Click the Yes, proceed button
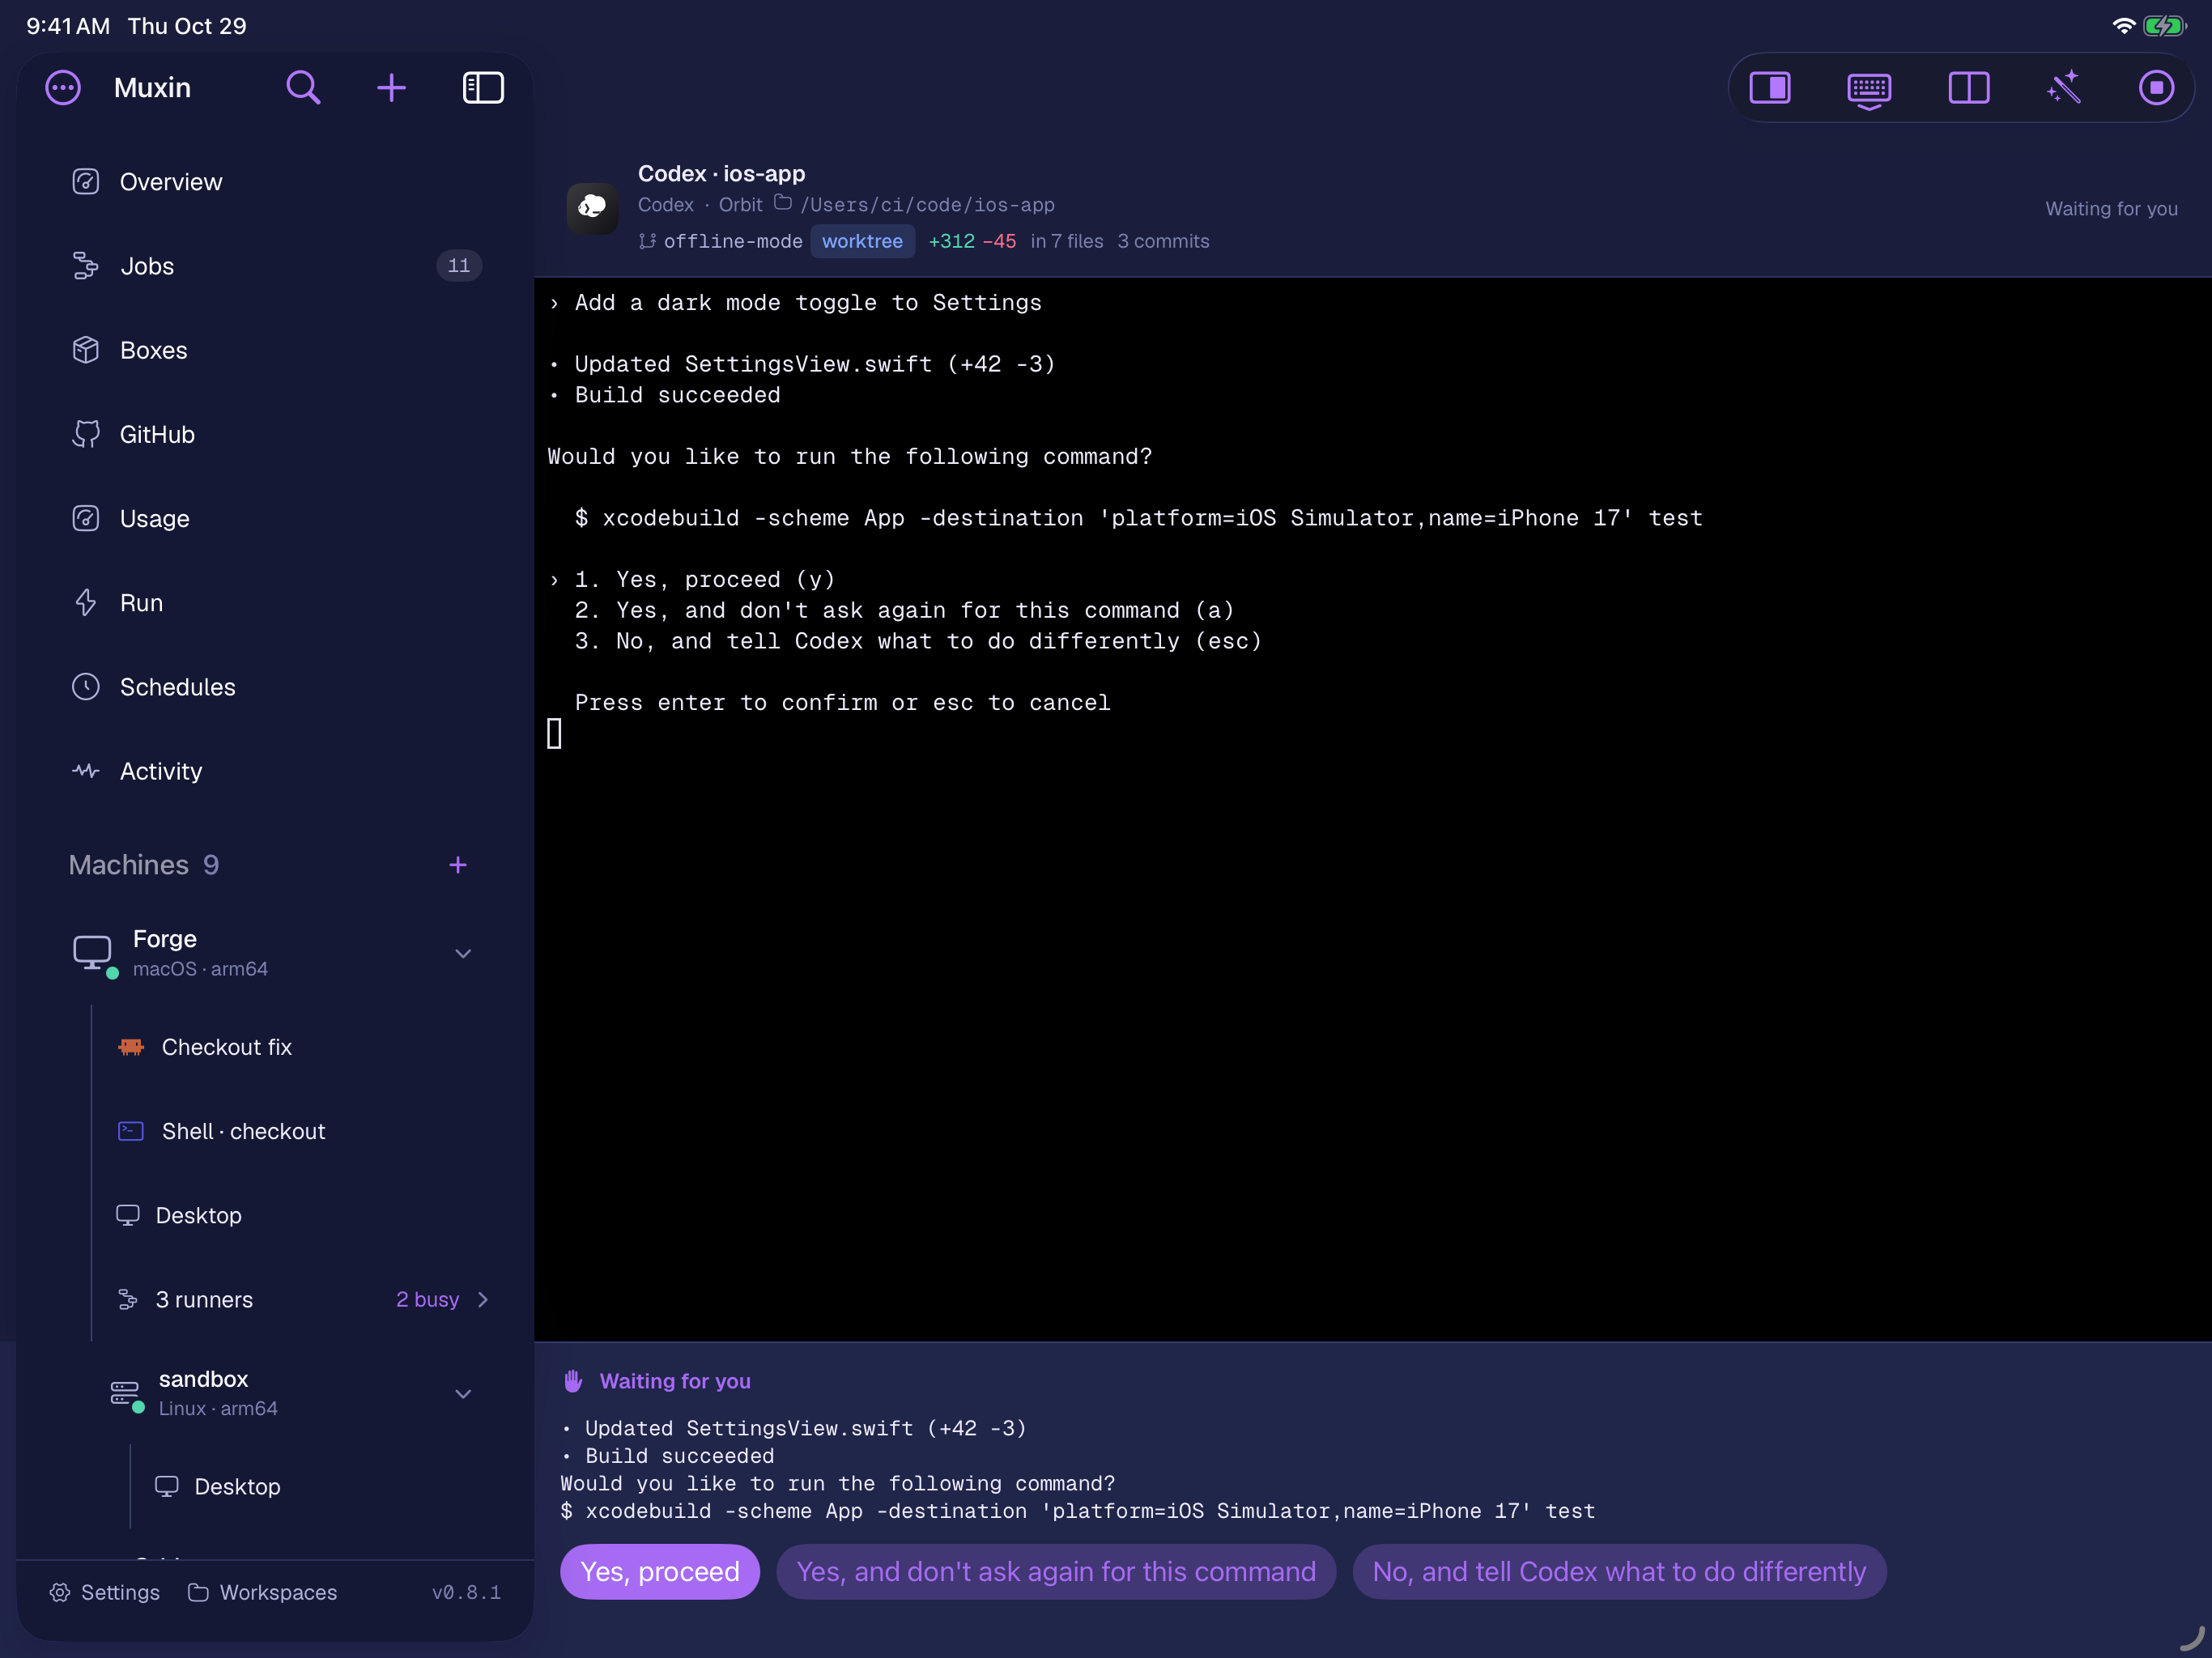Screen dimensions: 2212x1658 click(x=660, y=1571)
